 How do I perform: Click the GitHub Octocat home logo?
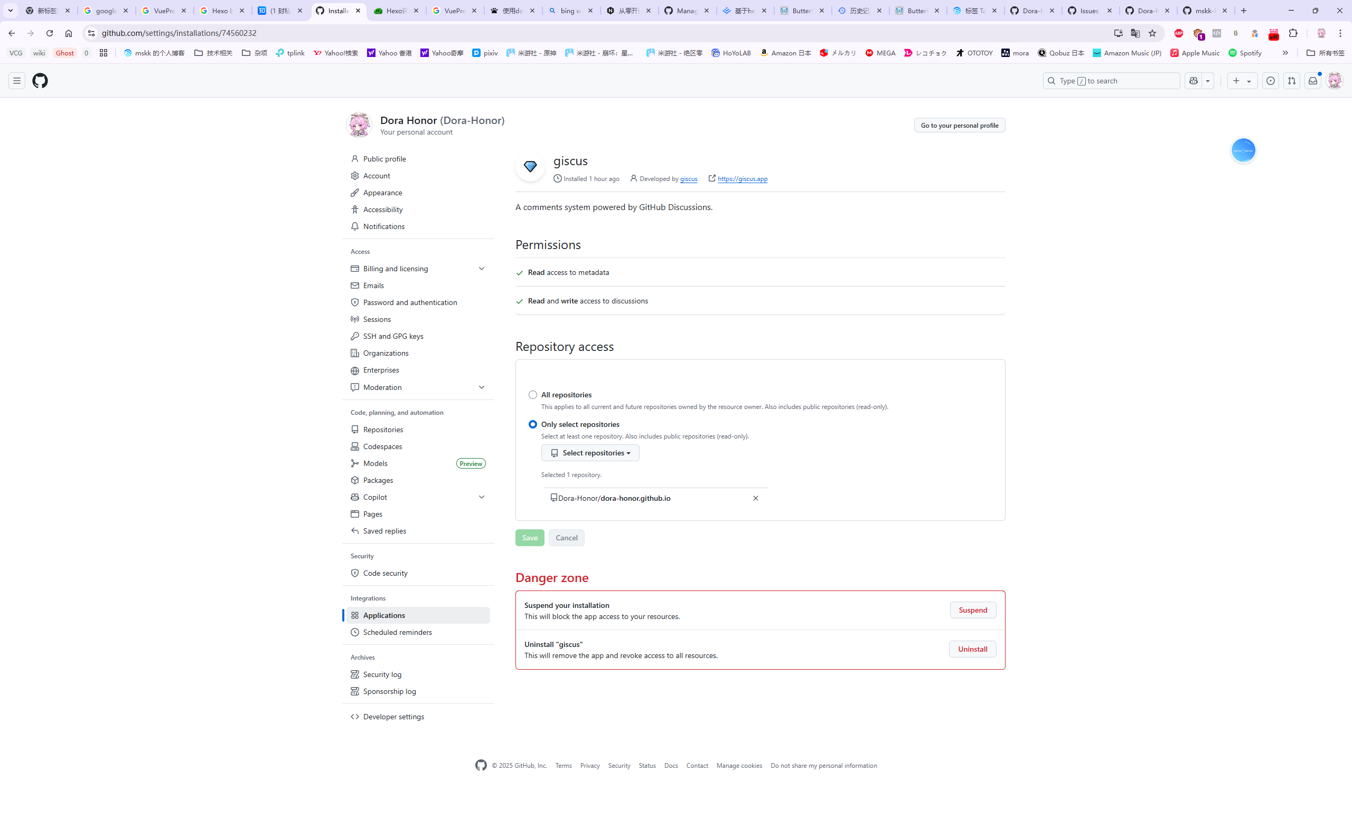[40, 81]
